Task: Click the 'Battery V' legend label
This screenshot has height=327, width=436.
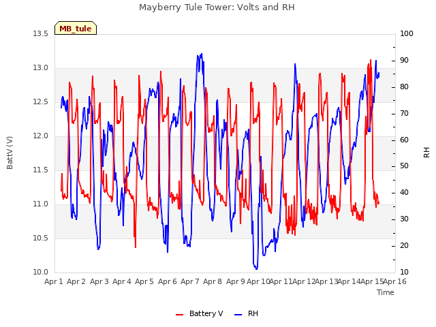Action: tap(206, 313)
